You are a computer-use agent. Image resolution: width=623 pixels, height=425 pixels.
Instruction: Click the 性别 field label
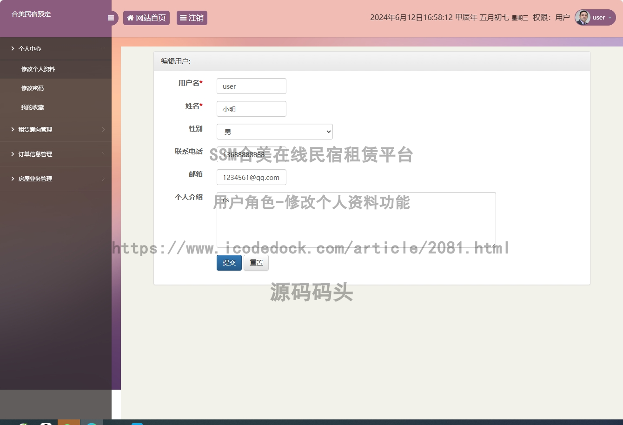[x=196, y=128]
